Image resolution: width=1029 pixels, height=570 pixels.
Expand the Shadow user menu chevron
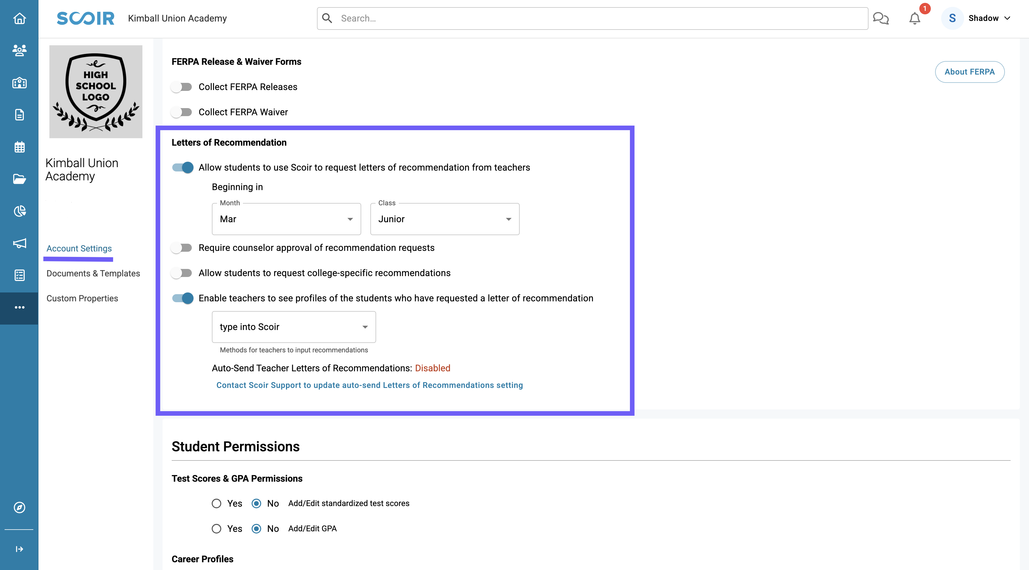point(1007,18)
